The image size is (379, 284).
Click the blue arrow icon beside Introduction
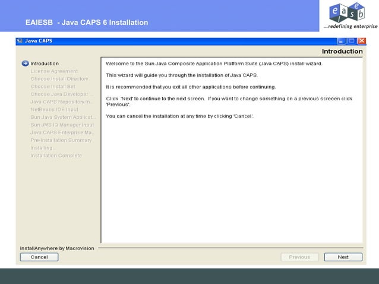(25, 64)
